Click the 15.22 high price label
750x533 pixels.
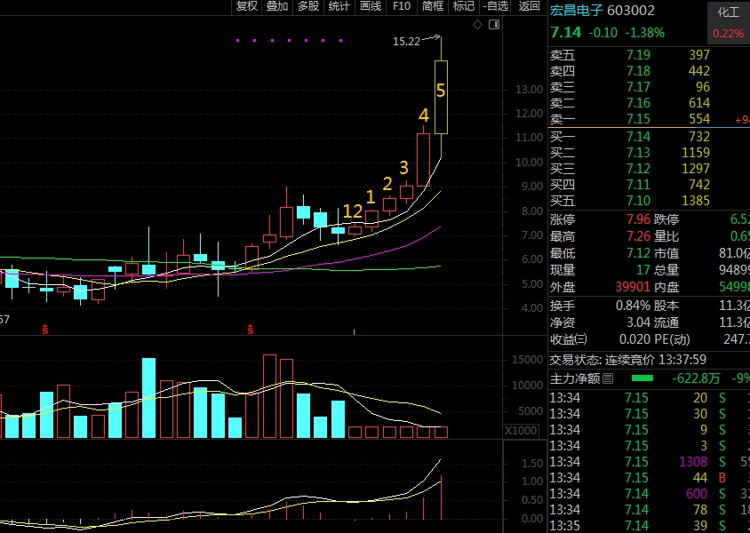[406, 42]
